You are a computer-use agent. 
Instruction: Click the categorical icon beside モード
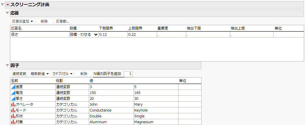(x=13, y=110)
